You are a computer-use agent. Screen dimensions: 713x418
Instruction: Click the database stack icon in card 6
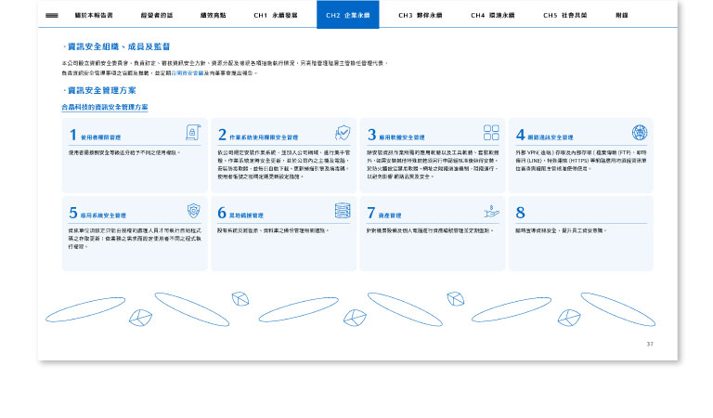coord(343,211)
